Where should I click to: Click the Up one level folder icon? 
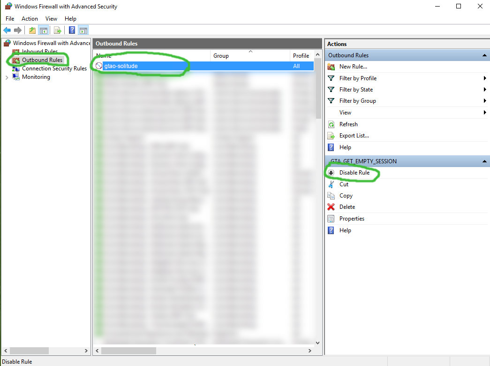[x=32, y=30]
